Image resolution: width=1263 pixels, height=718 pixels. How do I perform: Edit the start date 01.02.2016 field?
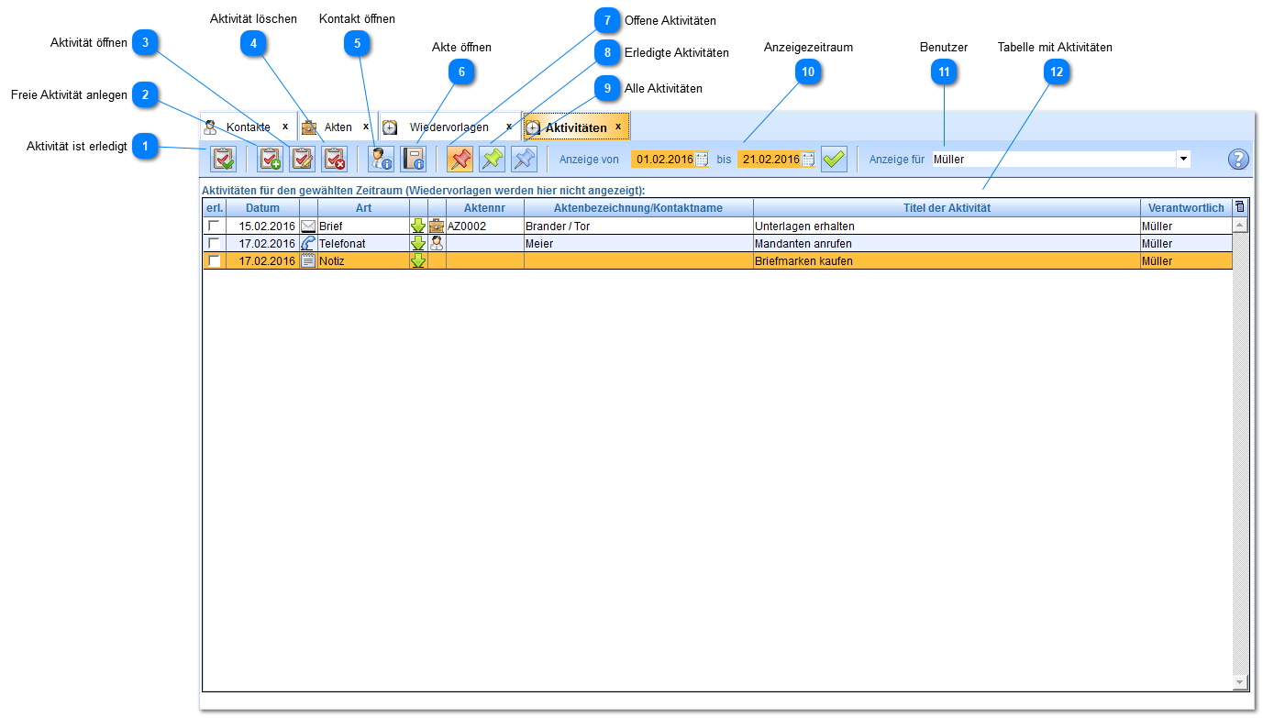[664, 160]
